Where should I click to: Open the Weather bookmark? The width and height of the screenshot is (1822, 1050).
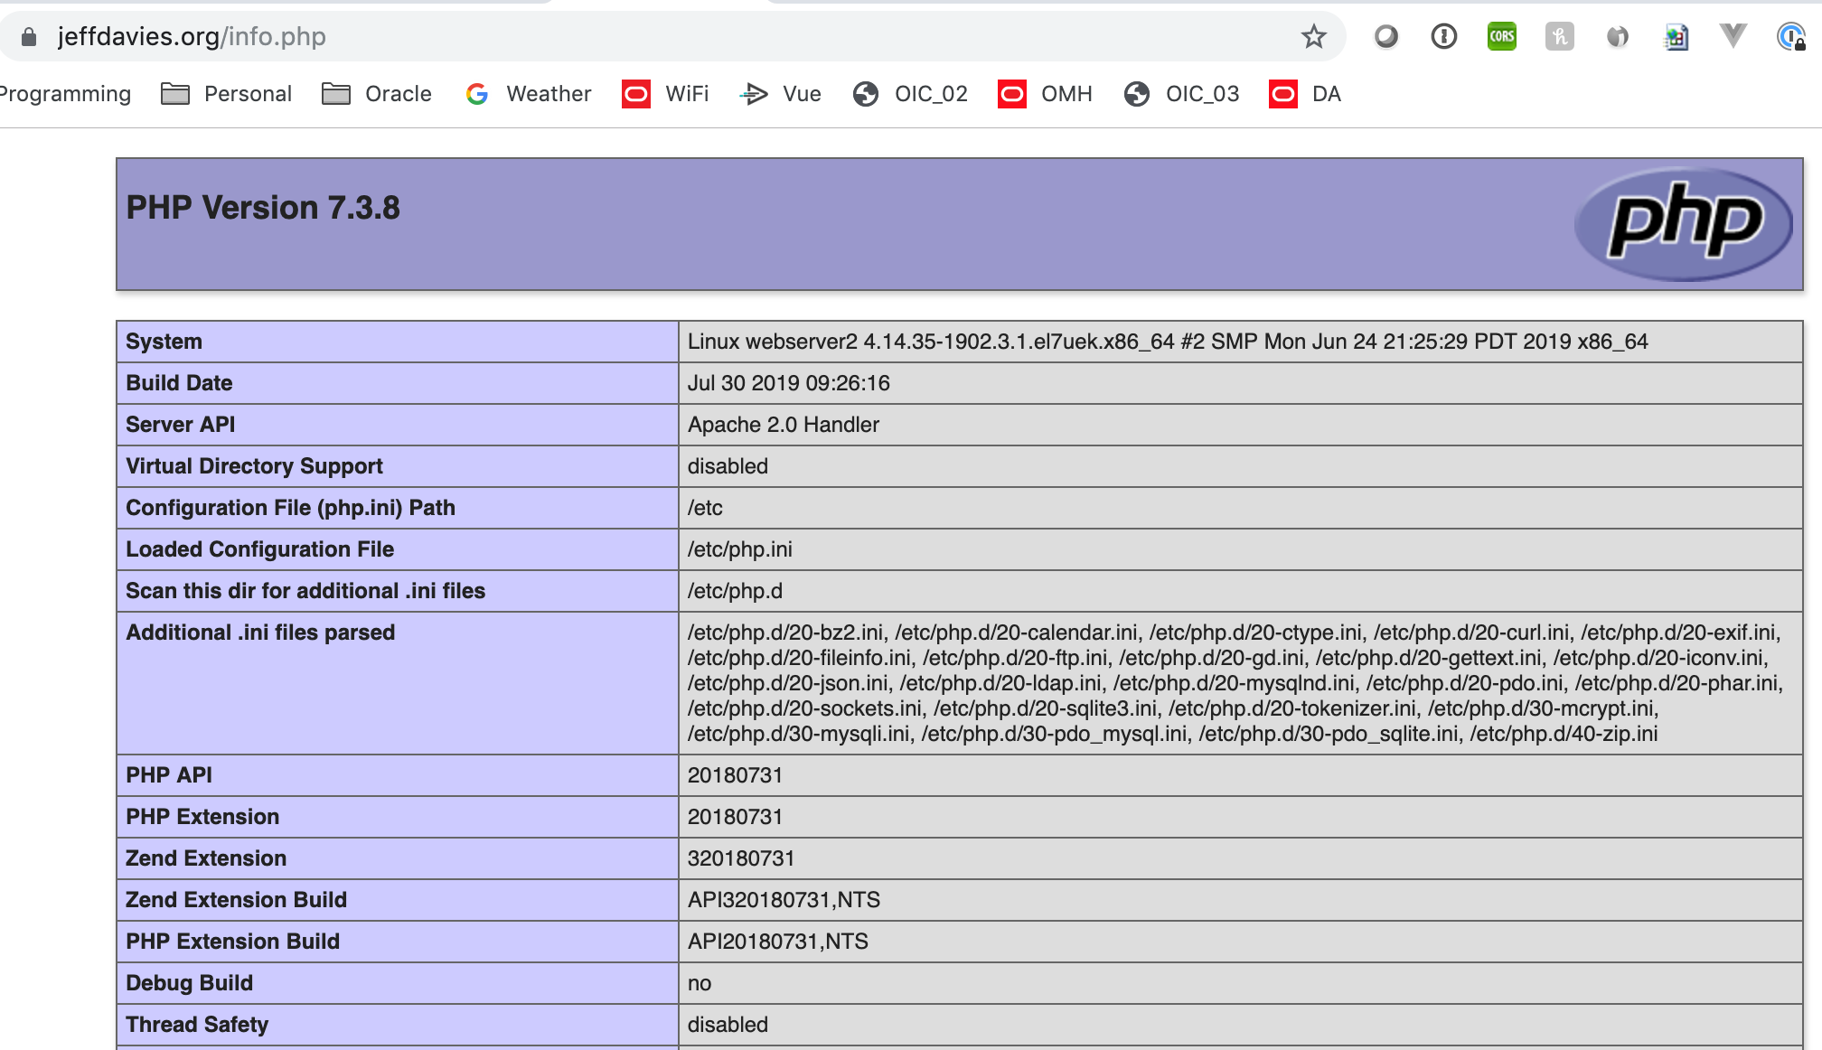[x=529, y=94]
